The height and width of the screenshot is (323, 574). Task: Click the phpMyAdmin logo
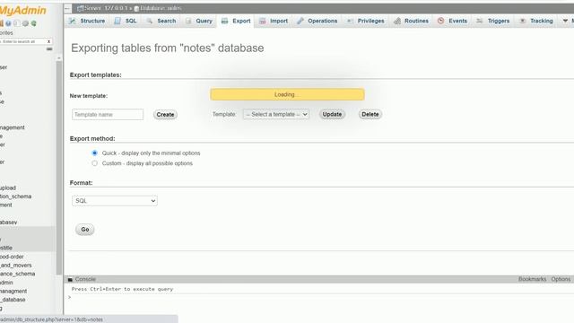(x=23, y=10)
